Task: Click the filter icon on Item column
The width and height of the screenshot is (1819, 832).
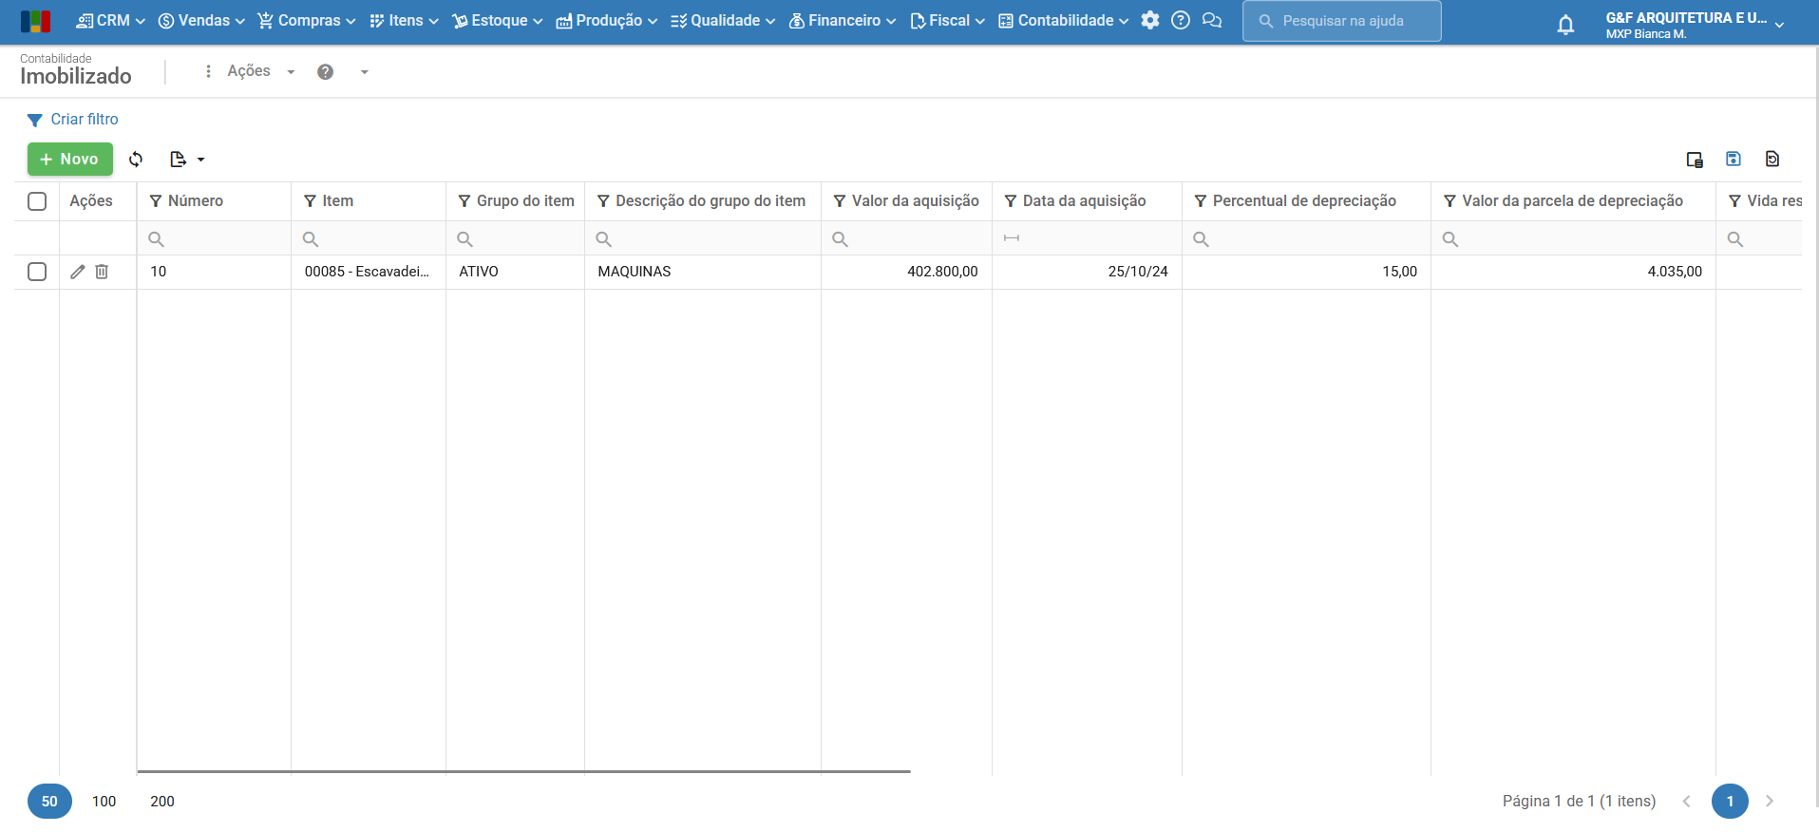Action: click(310, 201)
